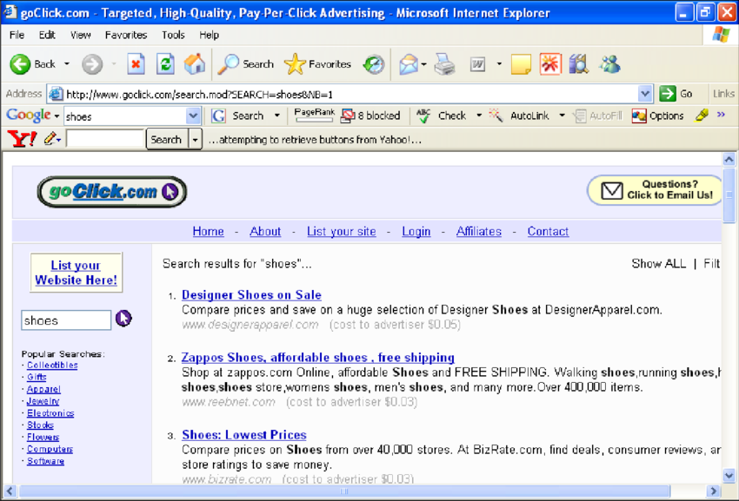Open the Back button history dropdown
Image resolution: width=739 pixels, height=501 pixels.
(67, 64)
